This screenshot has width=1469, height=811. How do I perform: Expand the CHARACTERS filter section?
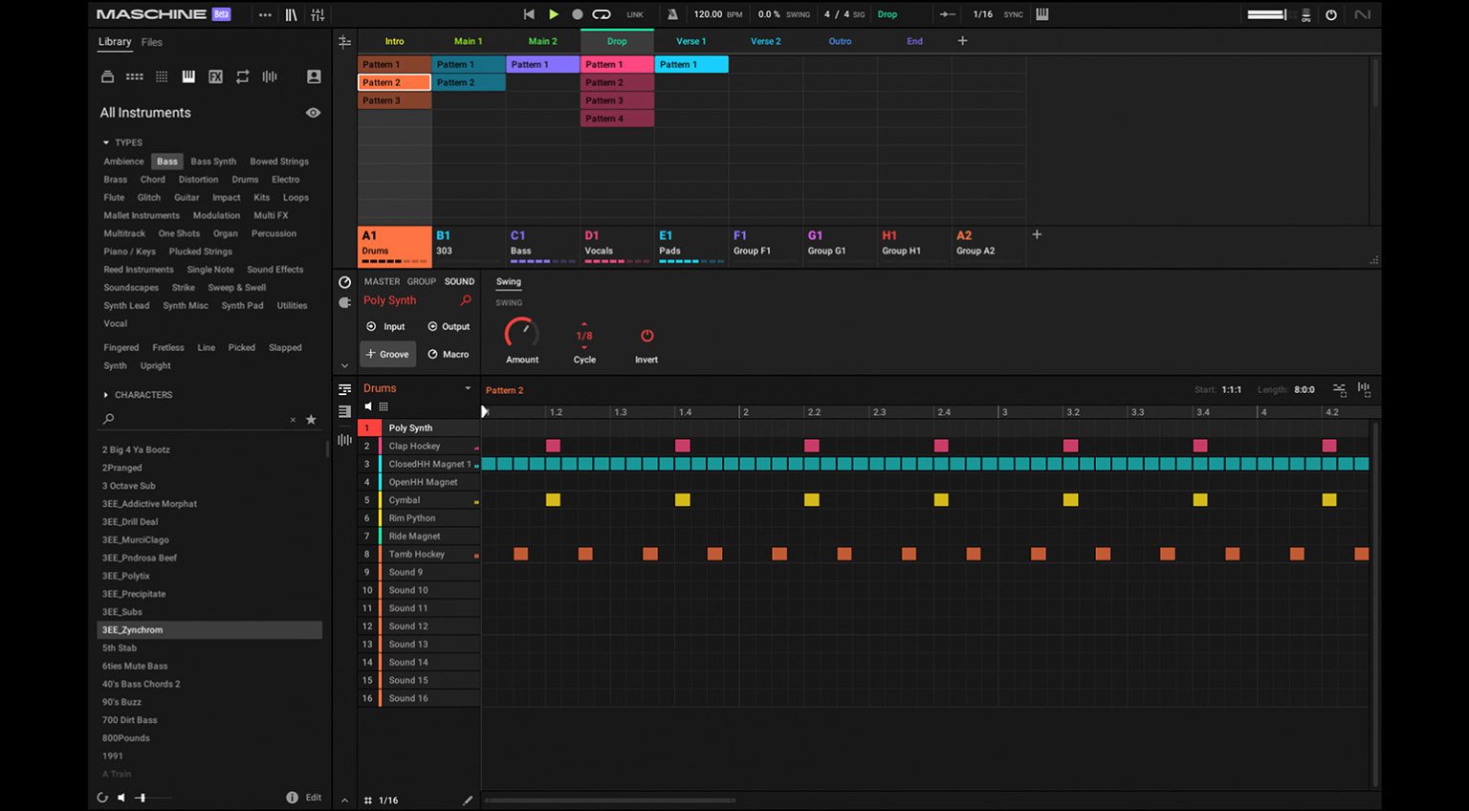pos(105,394)
